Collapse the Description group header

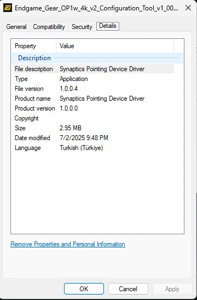tap(97, 58)
